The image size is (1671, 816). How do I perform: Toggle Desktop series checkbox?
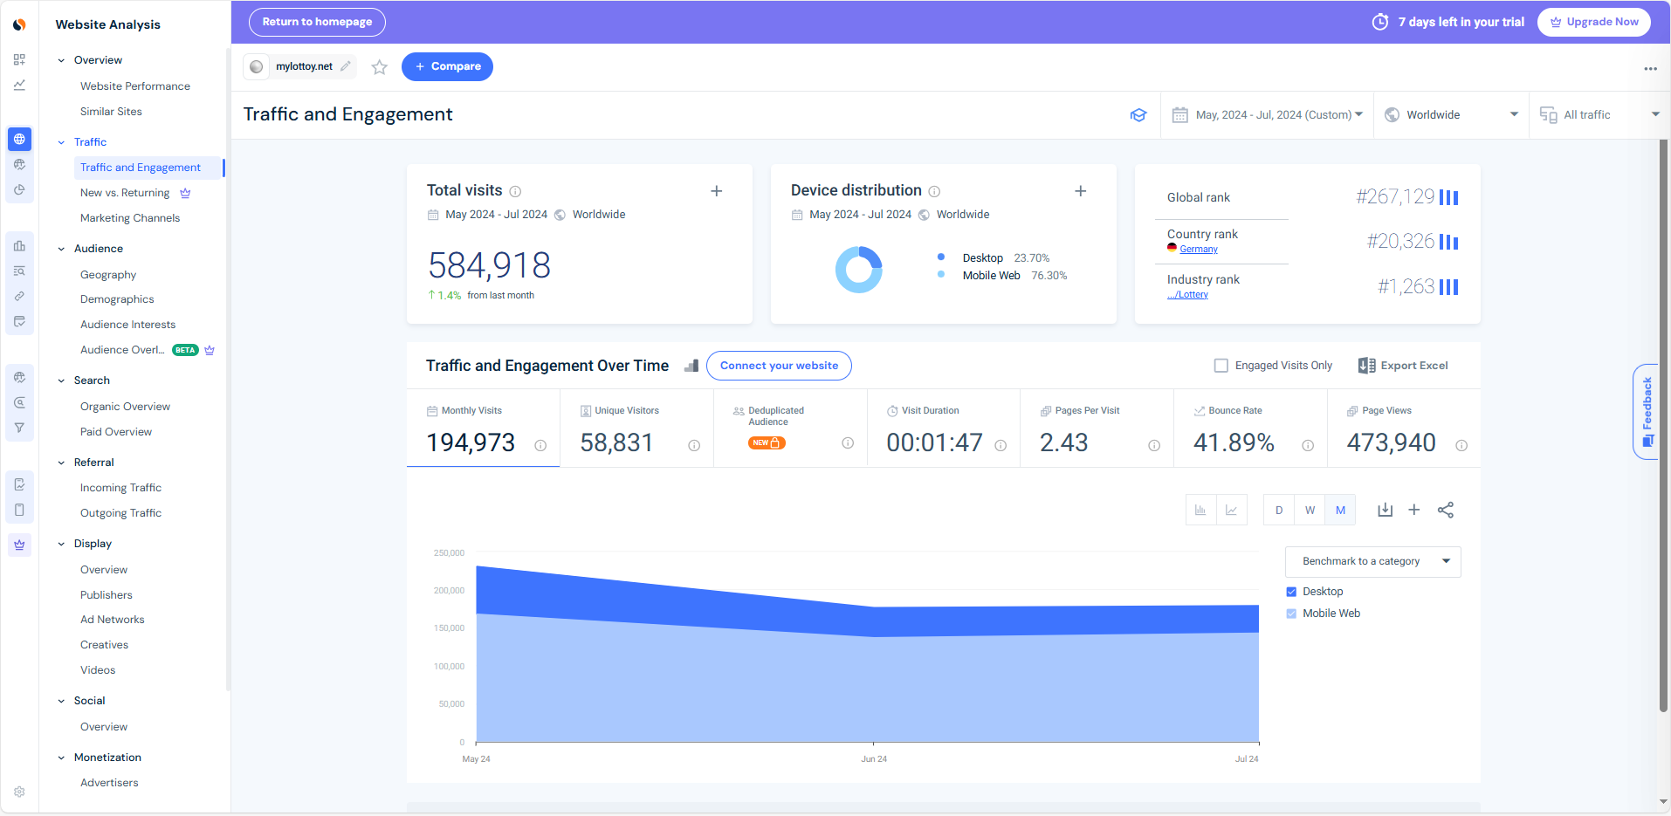pos(1291,592)
